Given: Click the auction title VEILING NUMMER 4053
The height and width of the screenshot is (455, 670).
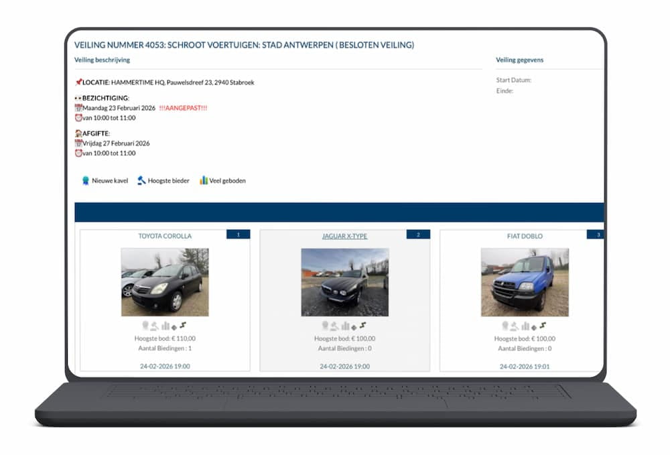Looking at the screenshot, I should click(x=244, y=45).
